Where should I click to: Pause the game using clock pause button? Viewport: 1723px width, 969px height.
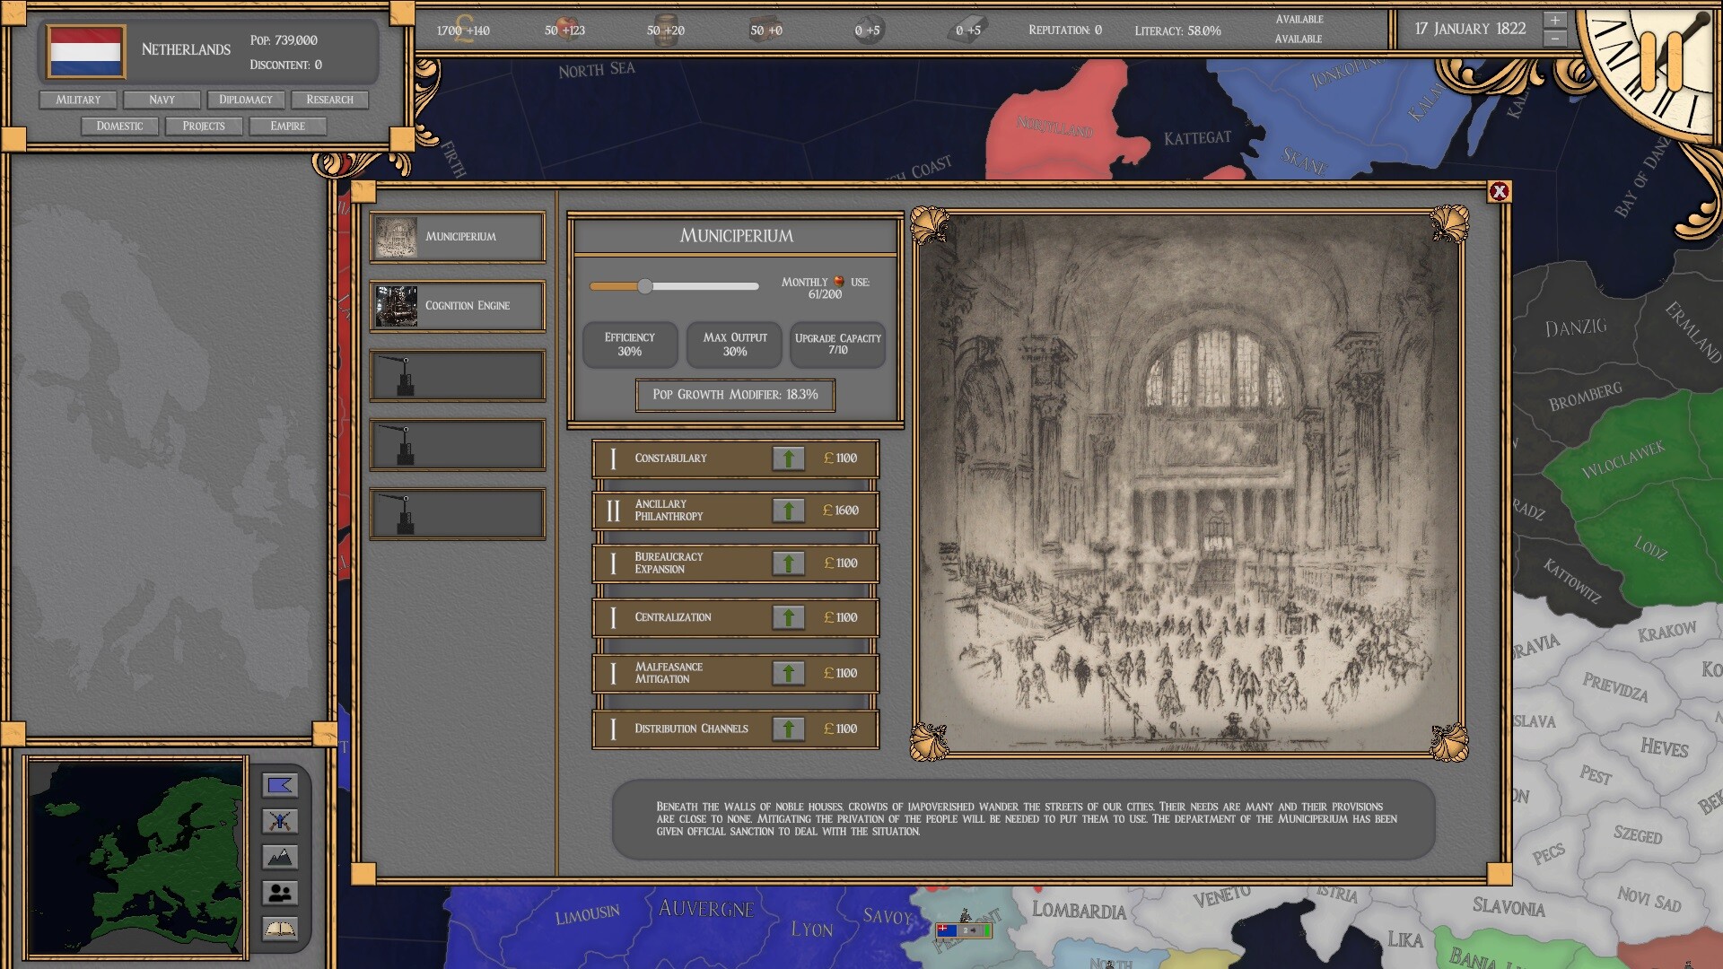click(x=1661, y=60)
